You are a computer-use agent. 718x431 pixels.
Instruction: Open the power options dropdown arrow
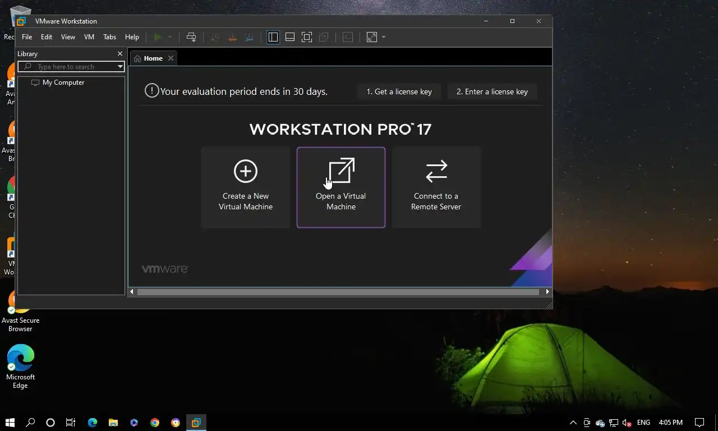pos(170,37)
